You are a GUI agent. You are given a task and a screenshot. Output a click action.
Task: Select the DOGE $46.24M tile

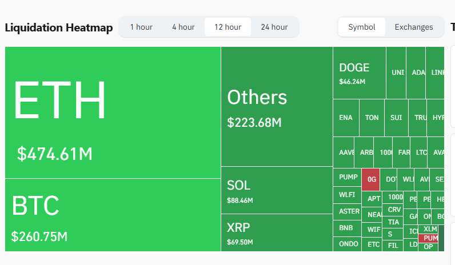(360, 73)
